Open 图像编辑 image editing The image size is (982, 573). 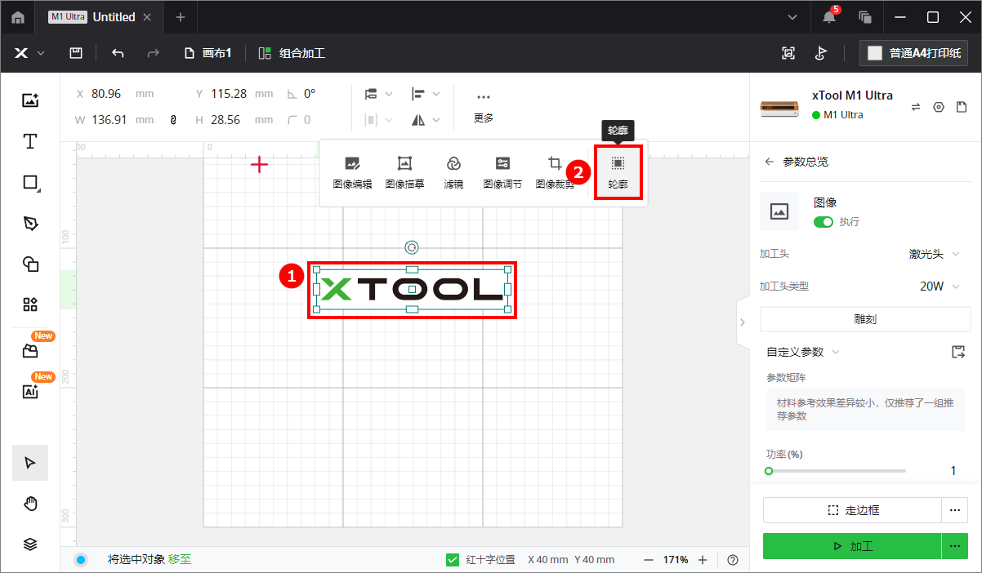[x=352, y=173]
